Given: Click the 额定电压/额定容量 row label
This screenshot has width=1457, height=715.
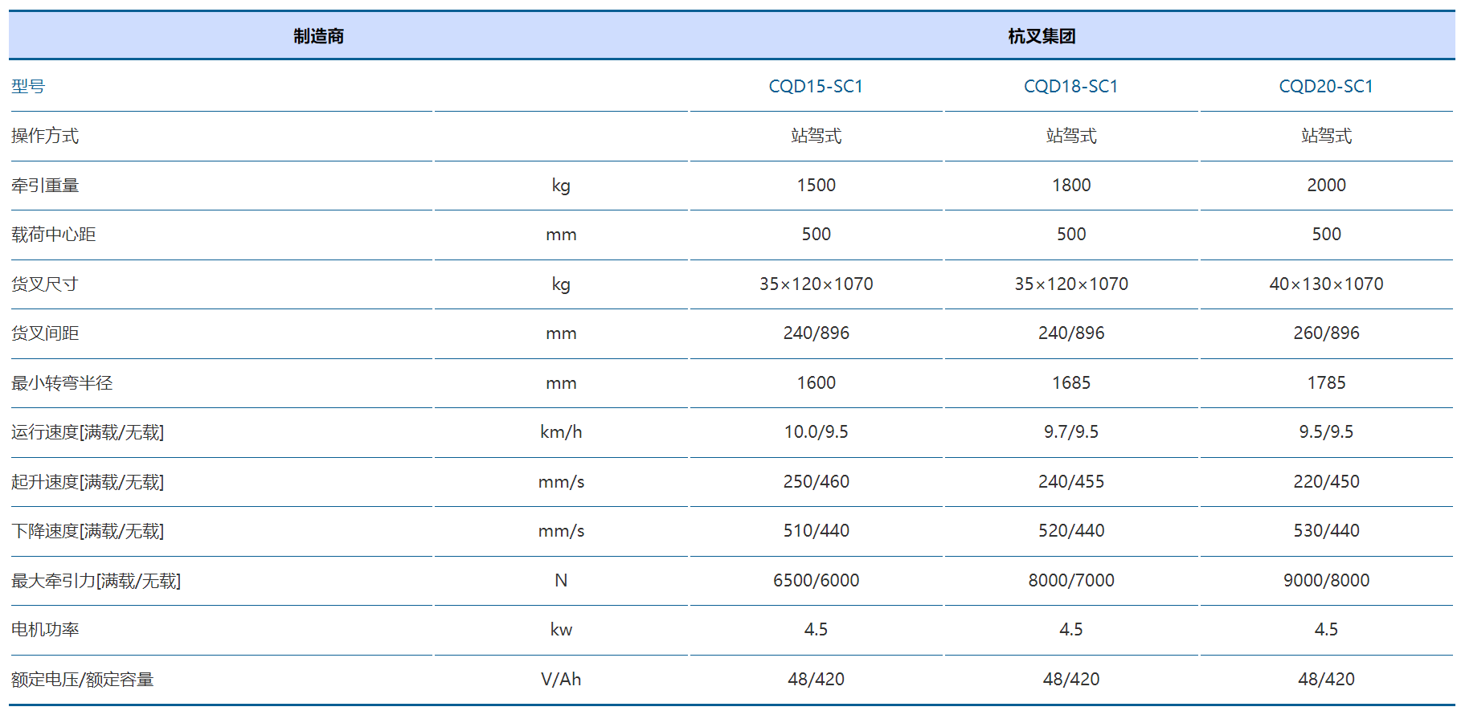Looking at the screenshot, I should point(83,680).
